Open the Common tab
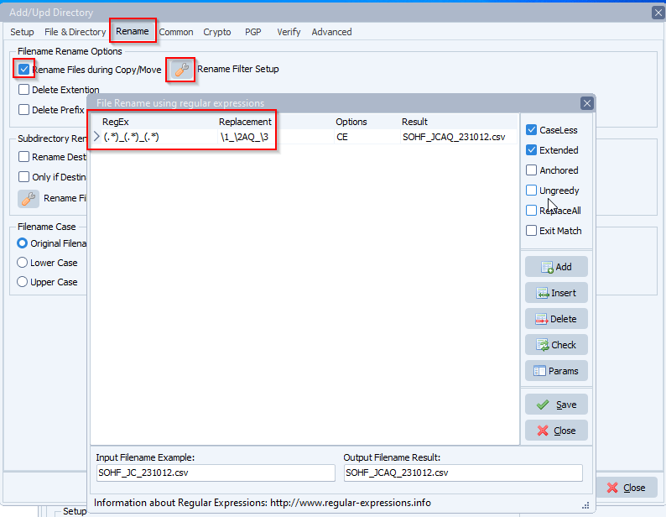The width and height of the screenshot is (666, 517). (176, 32)
